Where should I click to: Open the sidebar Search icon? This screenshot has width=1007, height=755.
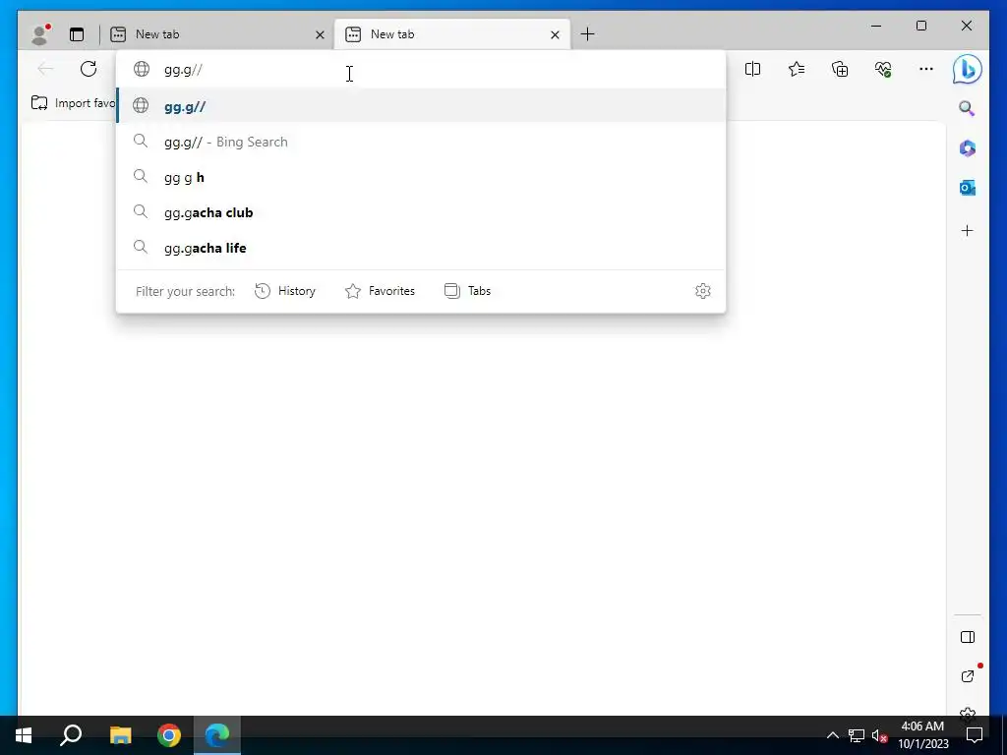[x=968, y=108]
